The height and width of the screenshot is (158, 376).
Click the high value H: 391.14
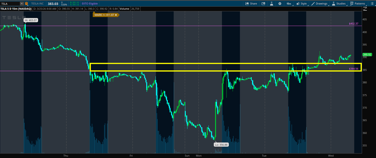click(x=77, y=9)
